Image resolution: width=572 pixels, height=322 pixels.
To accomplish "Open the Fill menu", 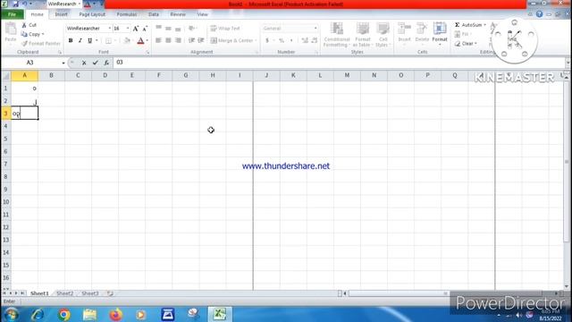I will point(463,34).
